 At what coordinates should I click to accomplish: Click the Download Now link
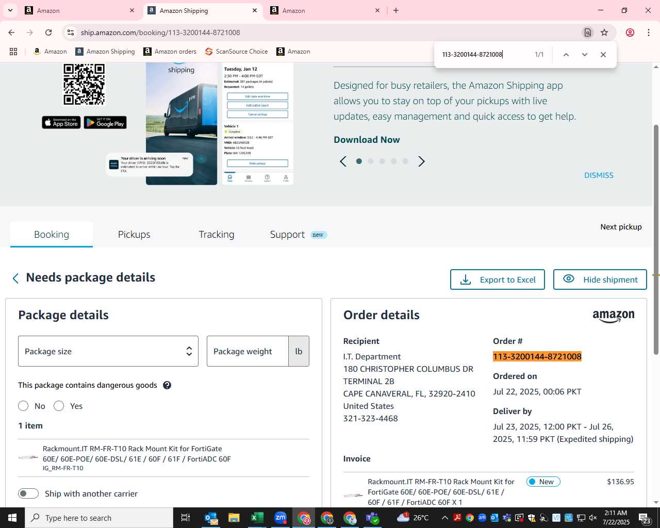(367, 140)
